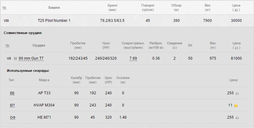Viewport: 254px width, 128px height.
Task: Click the Ур. header in turret table
Action: (x=5, y=7)
